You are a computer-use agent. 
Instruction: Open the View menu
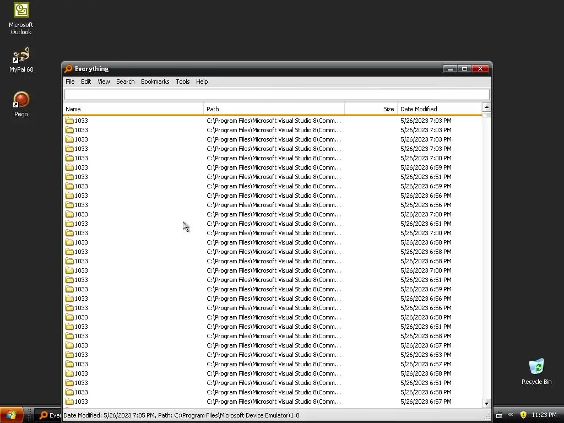[104, 82]
